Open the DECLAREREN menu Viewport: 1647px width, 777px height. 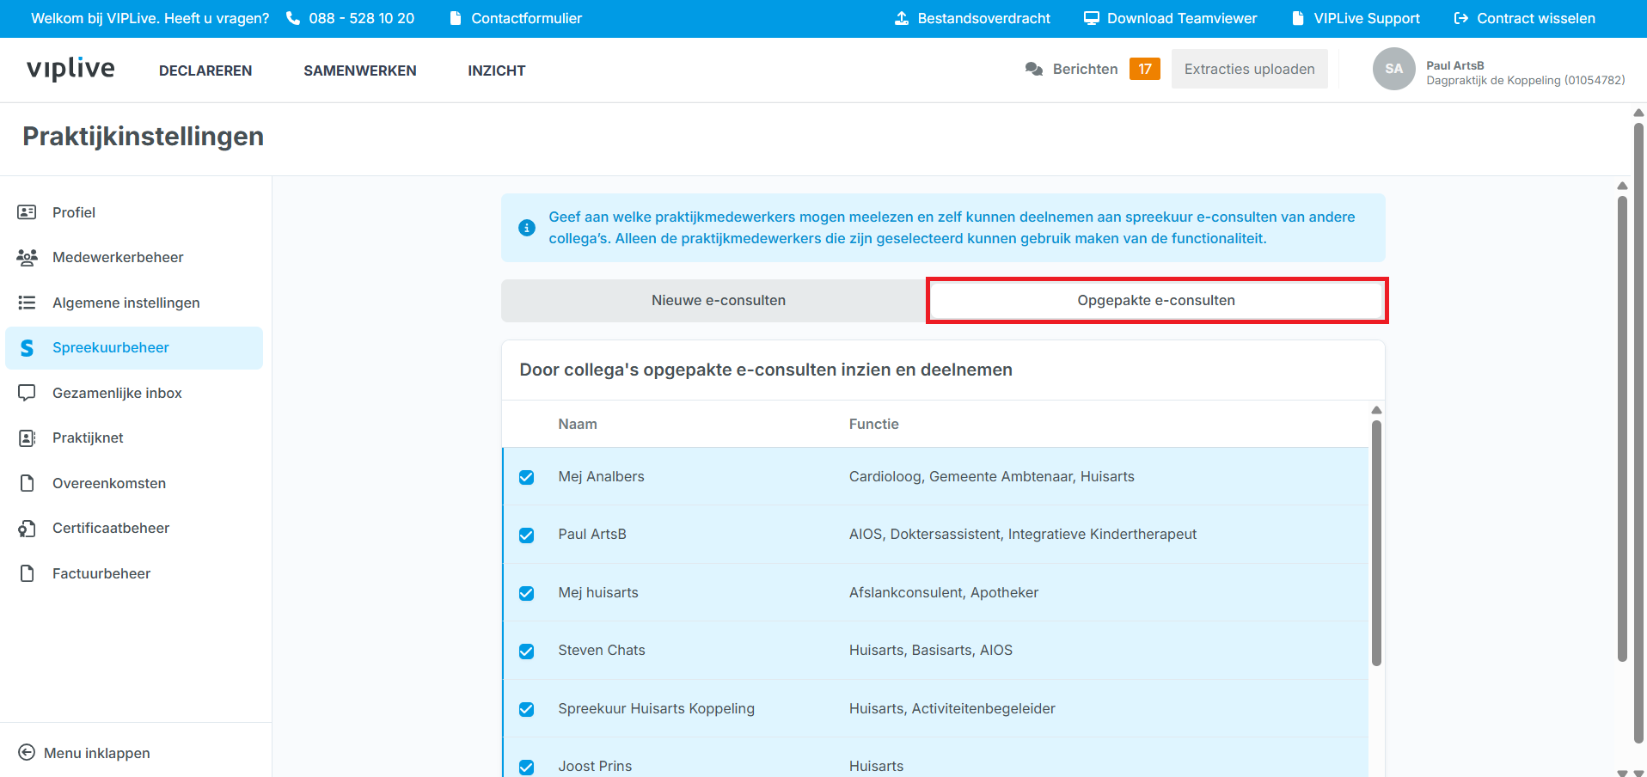point(205,70)
